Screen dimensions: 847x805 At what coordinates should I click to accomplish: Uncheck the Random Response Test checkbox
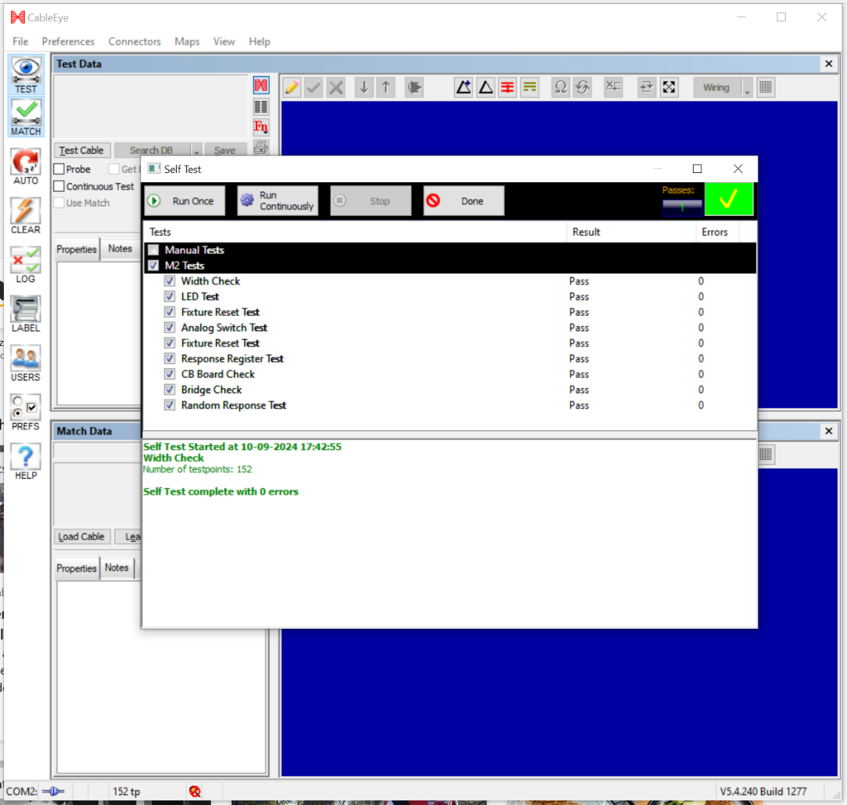[170, 405]
